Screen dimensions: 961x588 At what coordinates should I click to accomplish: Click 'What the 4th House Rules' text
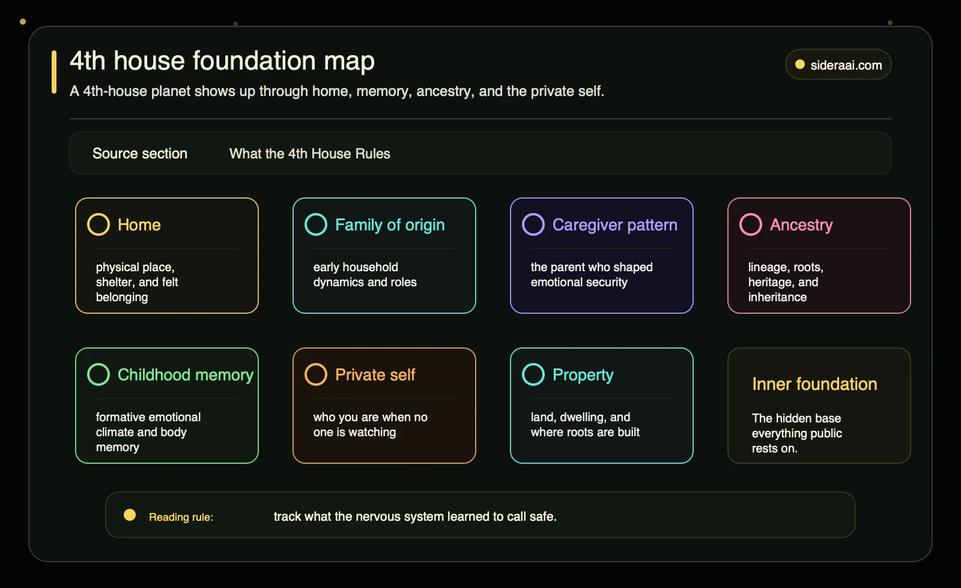pos(310,154)
